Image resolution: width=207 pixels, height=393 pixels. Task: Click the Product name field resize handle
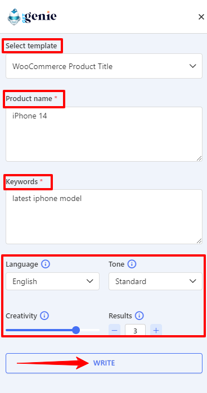pos(199,158)
